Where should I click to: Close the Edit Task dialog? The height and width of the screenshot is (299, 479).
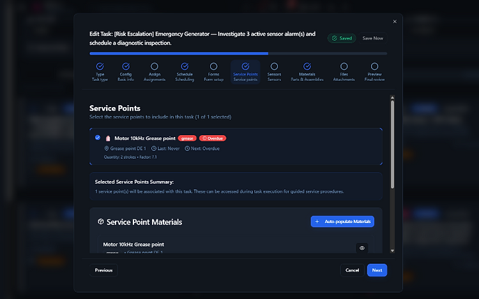click(395, 21)
